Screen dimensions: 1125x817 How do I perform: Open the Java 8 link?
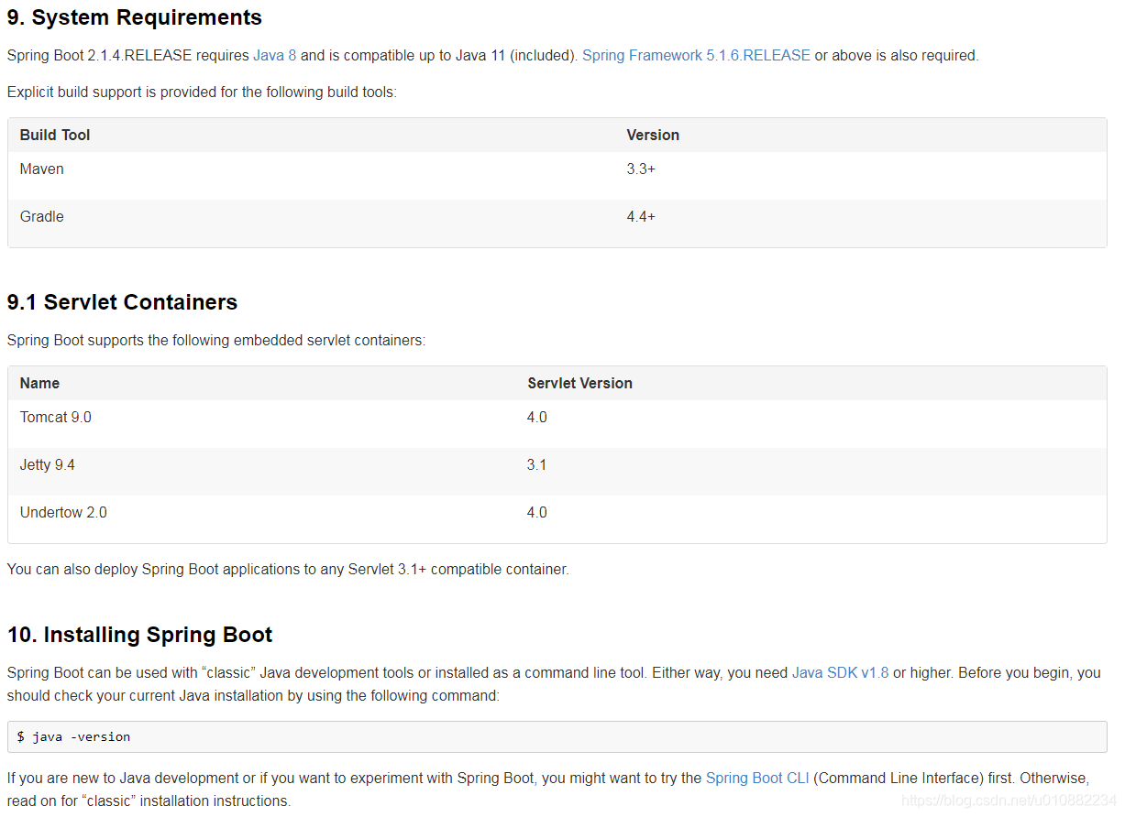pos(274,55)
